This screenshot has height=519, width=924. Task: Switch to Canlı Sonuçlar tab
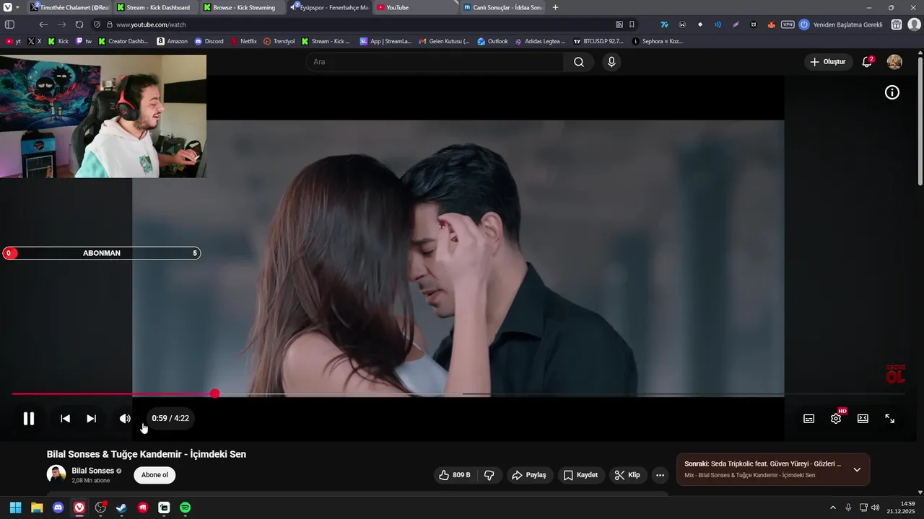pos(502,7)
